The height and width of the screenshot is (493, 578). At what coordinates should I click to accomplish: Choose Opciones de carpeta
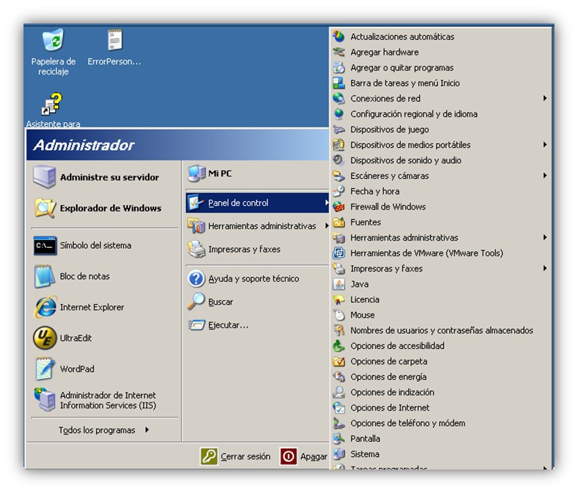[x=440, y=362]
